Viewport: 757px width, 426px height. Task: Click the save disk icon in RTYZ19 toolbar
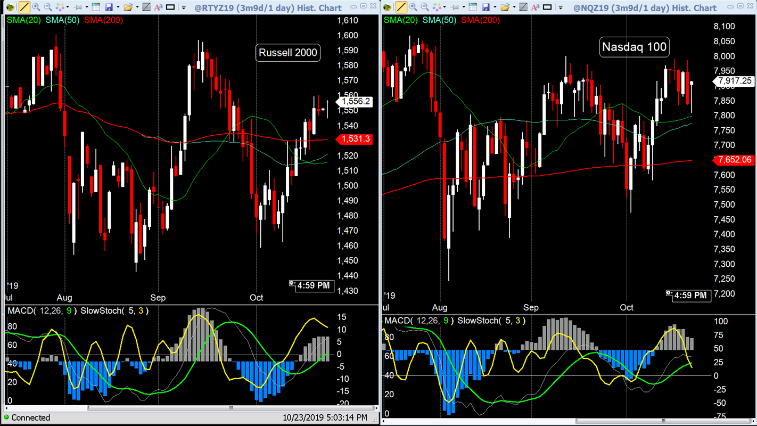(x=109, y=7)
